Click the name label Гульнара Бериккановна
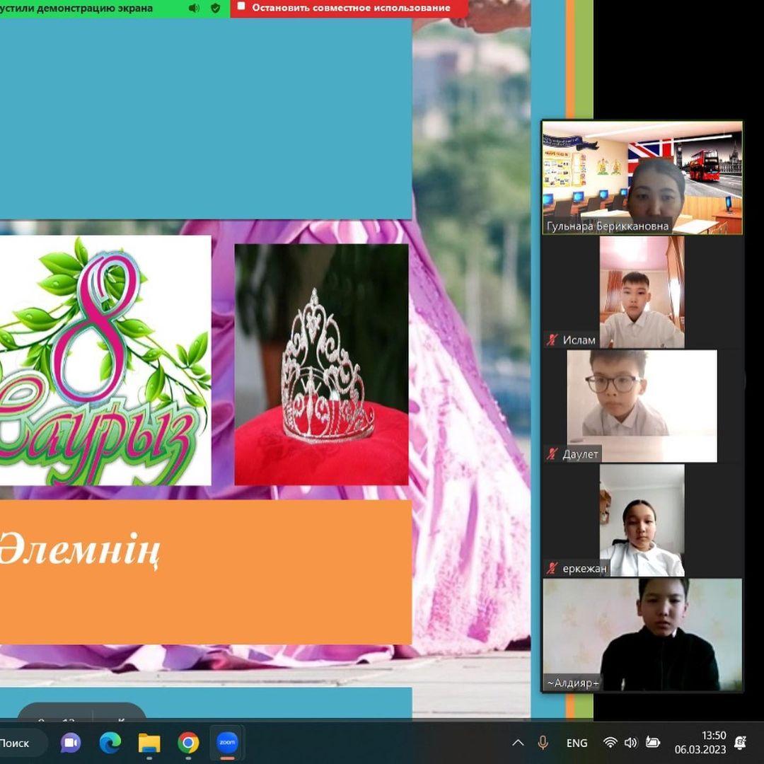This screenshot has width=764, height=764. [608, 226]
